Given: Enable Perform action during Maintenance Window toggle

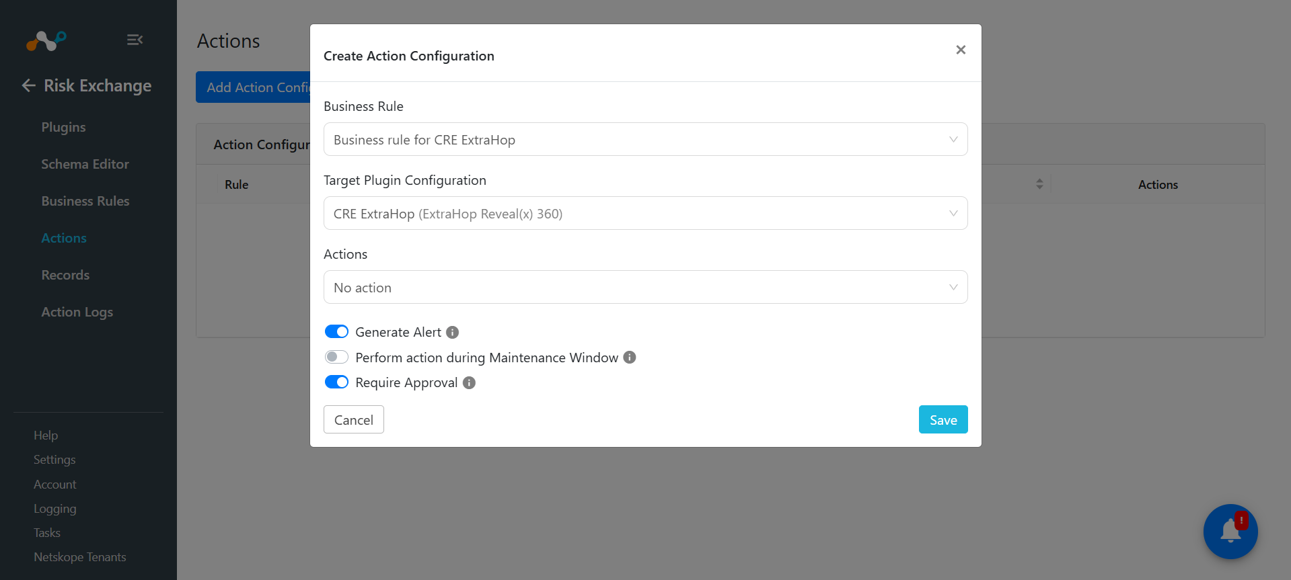Looking at the screenshot, I should (336, 357).
